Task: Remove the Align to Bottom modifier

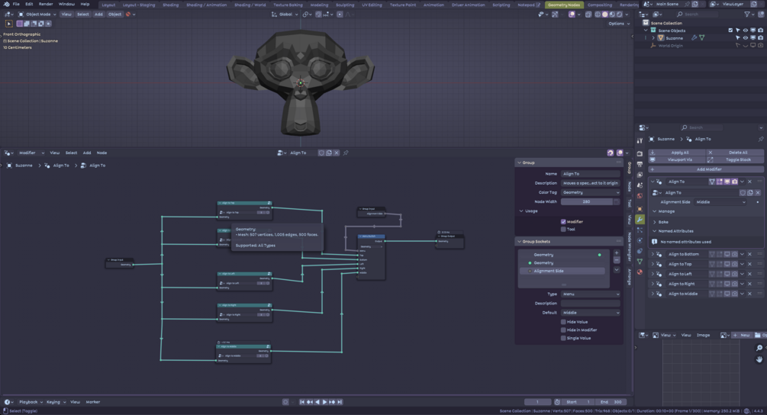Action: (750, 254)
